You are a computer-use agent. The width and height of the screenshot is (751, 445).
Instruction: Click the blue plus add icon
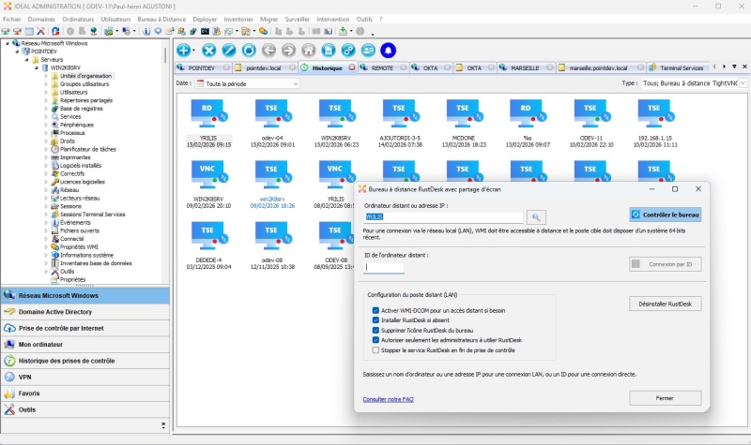(x=184, y=50)
